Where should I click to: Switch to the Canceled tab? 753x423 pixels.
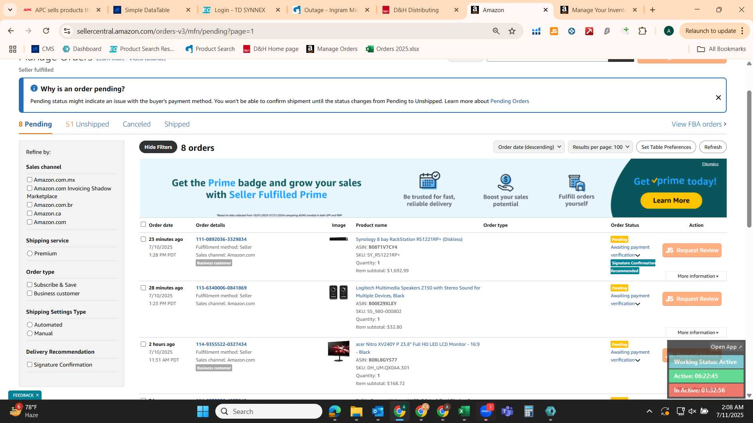point(136,124)
